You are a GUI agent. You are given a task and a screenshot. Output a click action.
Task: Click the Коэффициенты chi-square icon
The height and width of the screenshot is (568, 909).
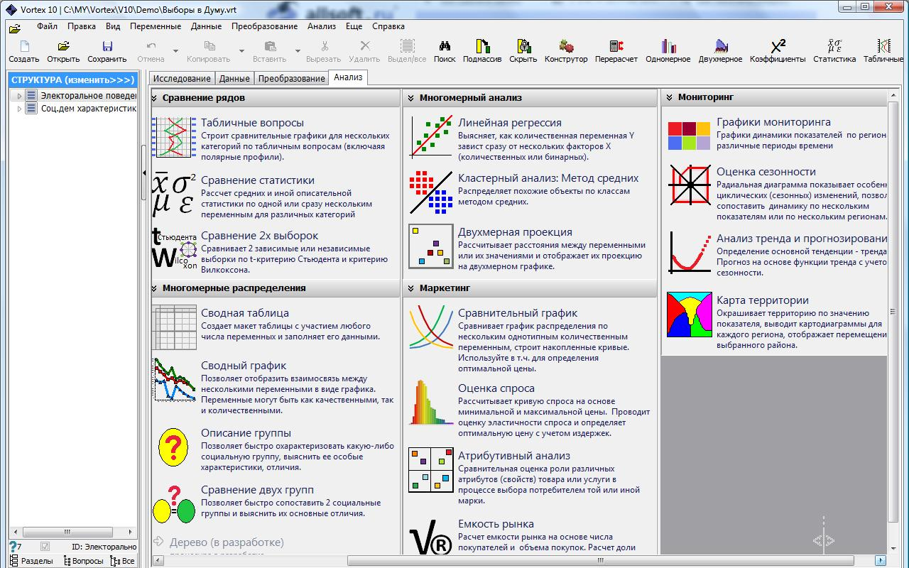[778, 47]
